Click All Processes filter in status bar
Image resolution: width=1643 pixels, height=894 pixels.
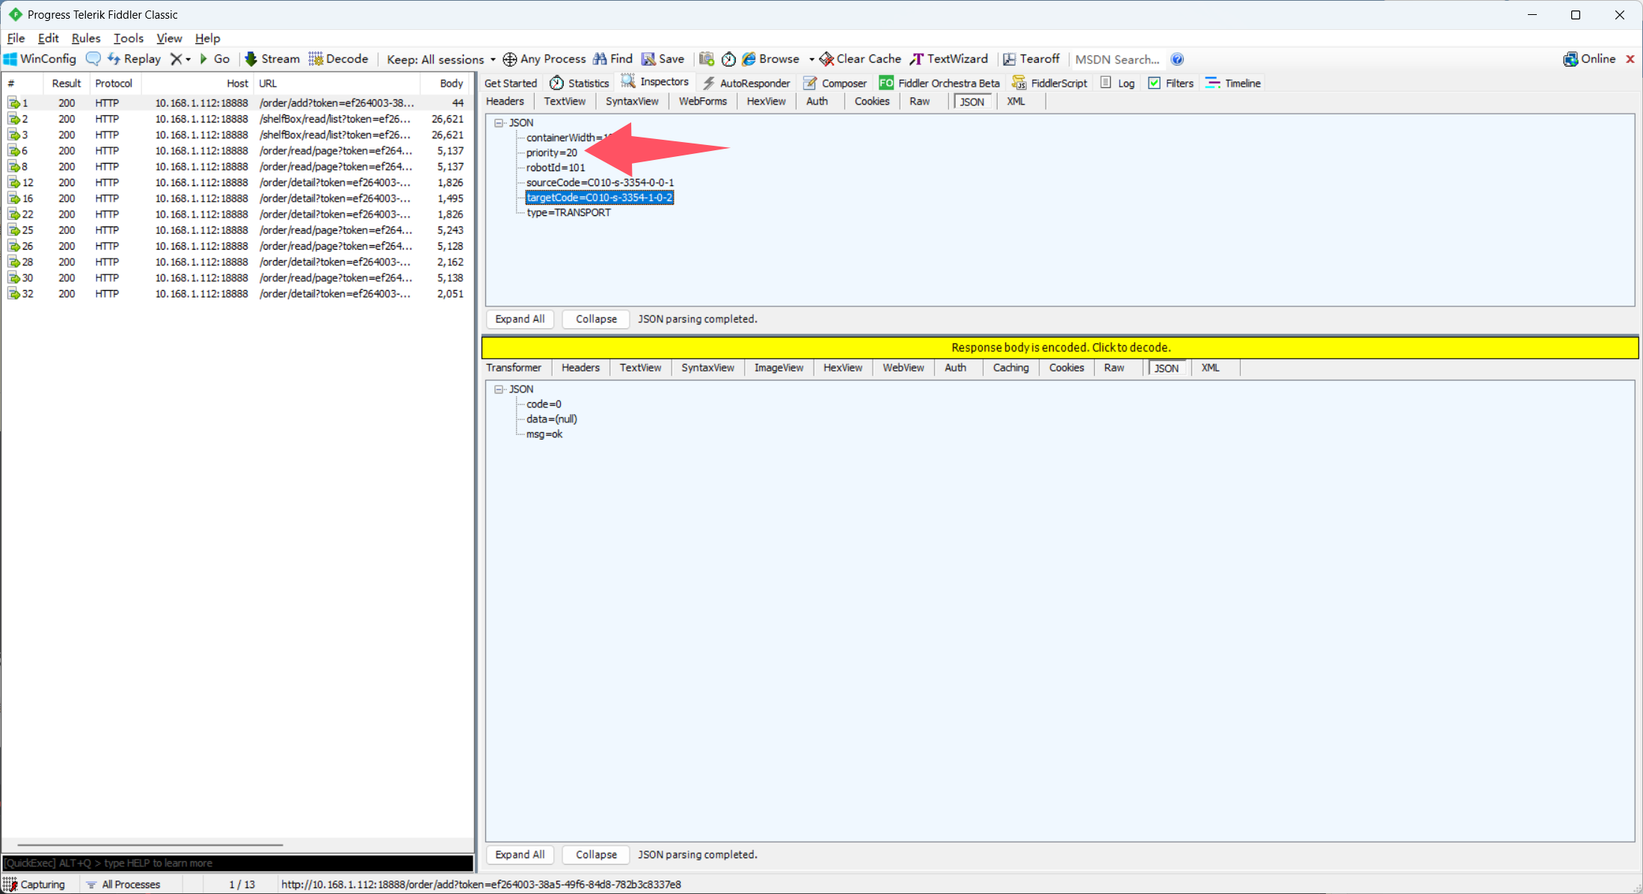(x=124, y=884)
